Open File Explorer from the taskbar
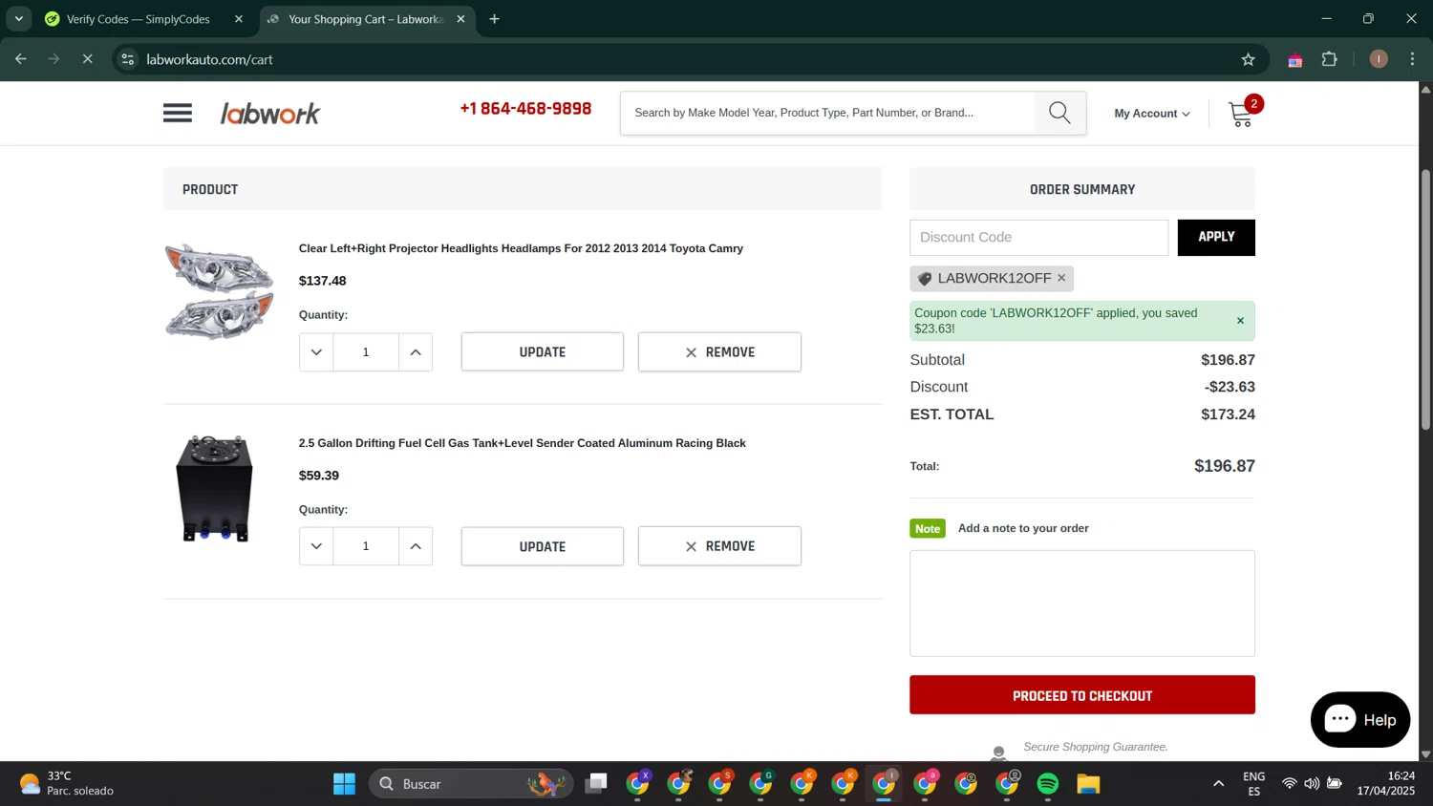 point(1089,784)
